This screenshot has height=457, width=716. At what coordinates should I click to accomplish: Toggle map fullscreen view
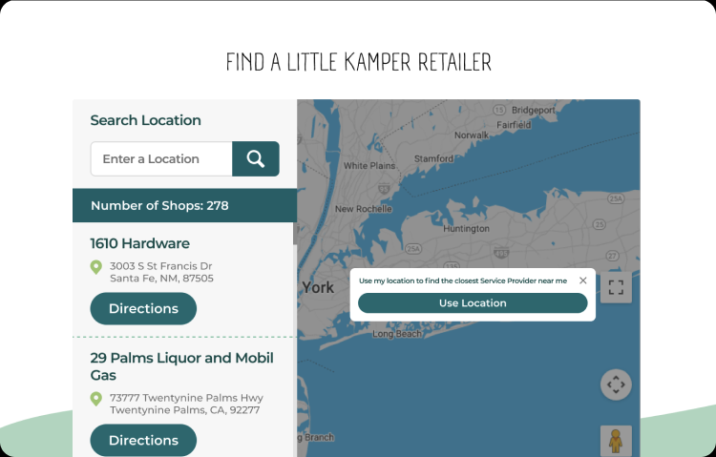tap(616, 287)
